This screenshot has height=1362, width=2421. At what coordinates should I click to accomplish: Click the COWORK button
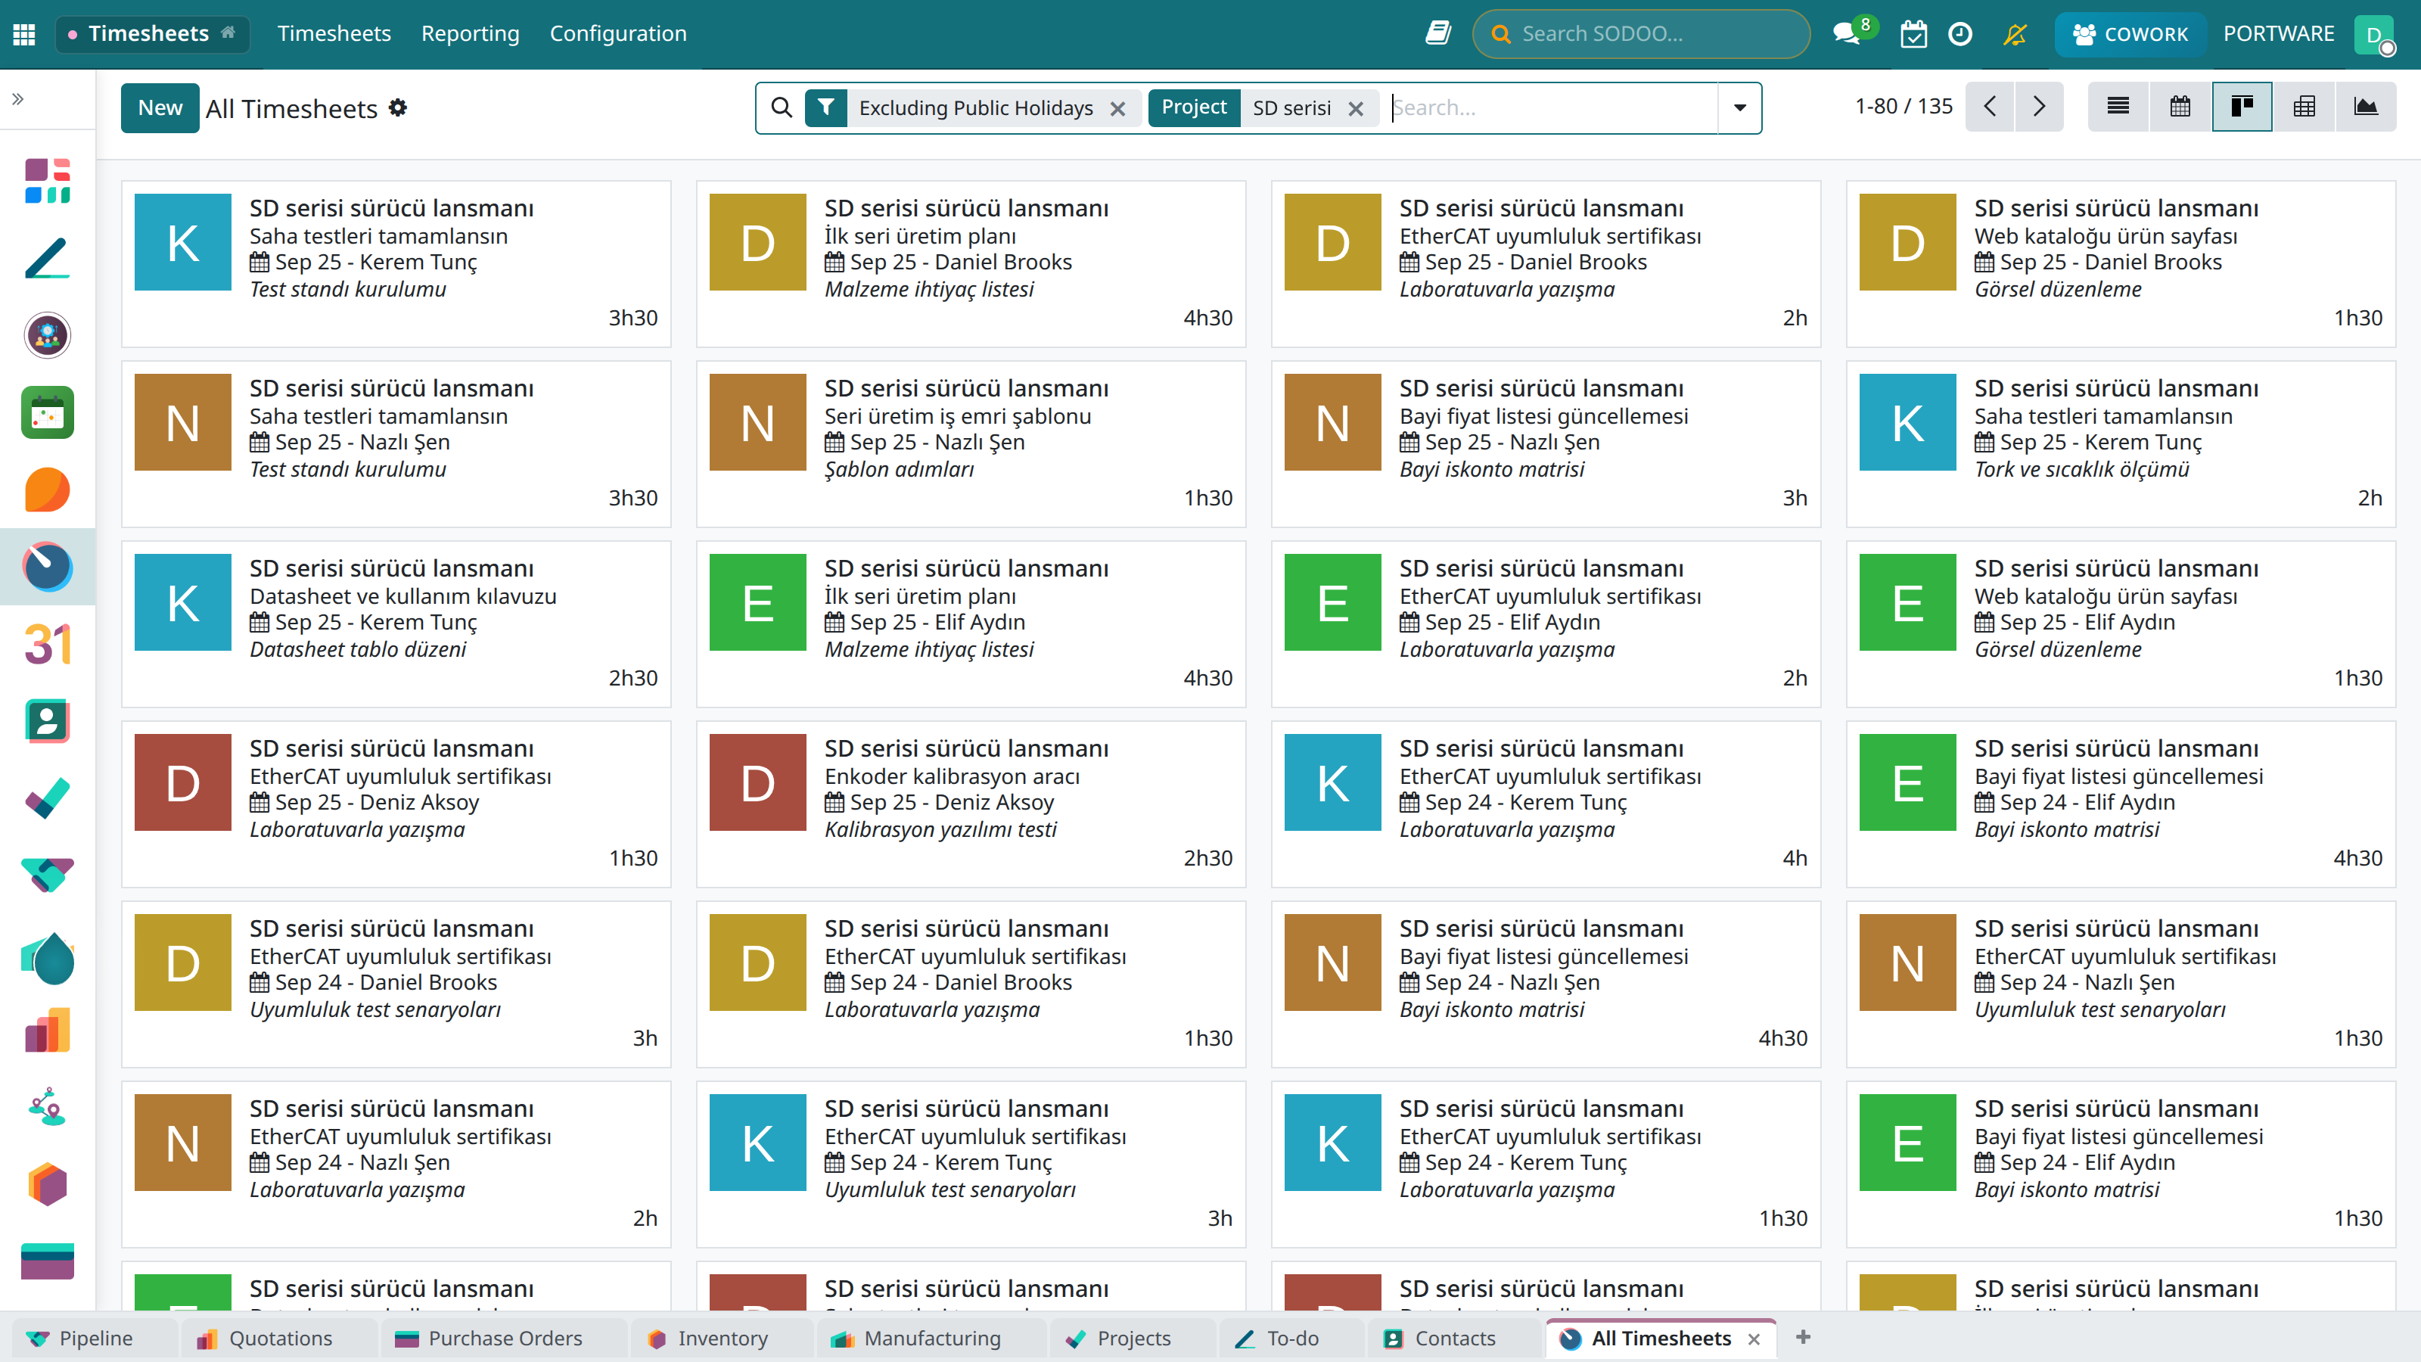pyautogui.click(x=2130, y=35)
